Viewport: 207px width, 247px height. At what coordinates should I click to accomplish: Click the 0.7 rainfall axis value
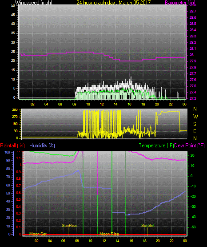point(19,186)
